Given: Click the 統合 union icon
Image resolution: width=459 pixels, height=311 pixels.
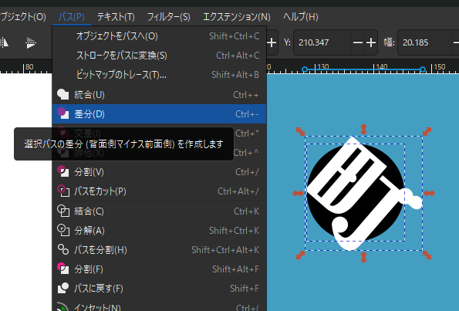Looking at the screenshot, I should coord(62,95).
